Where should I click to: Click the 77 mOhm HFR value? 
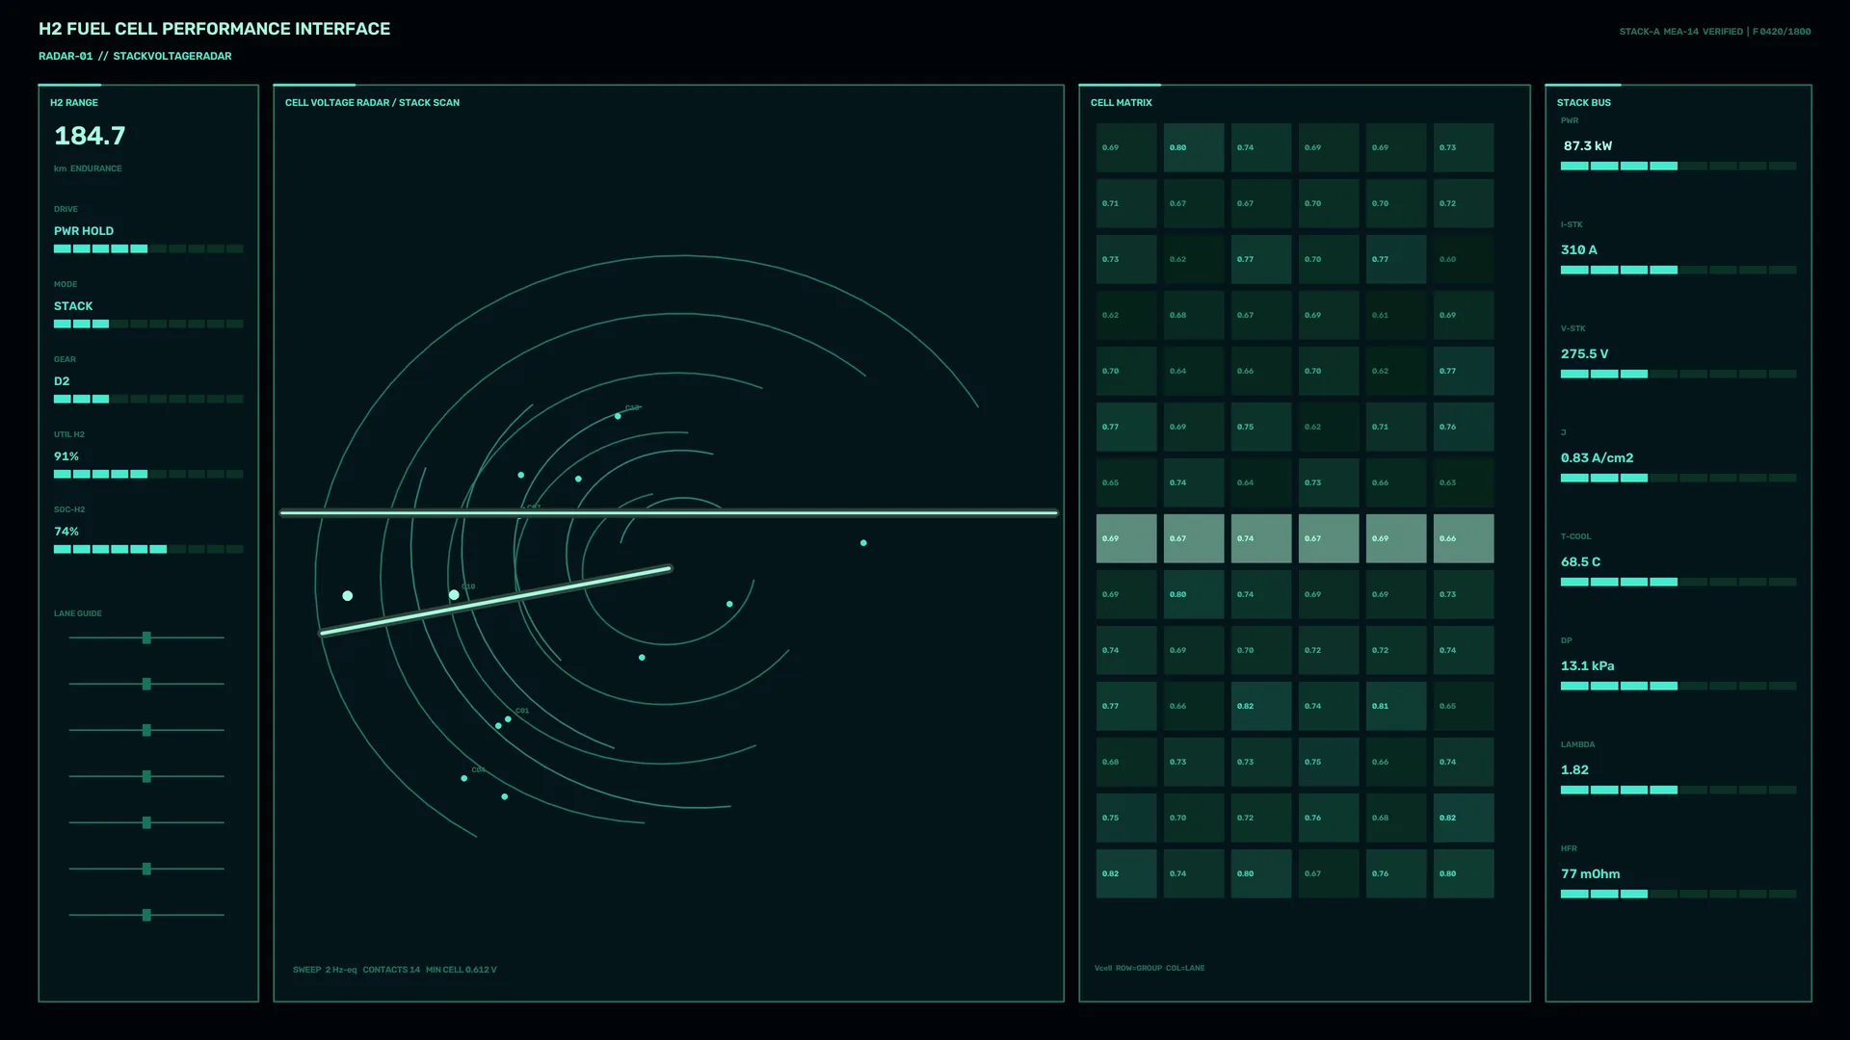tap(1591, 874)
